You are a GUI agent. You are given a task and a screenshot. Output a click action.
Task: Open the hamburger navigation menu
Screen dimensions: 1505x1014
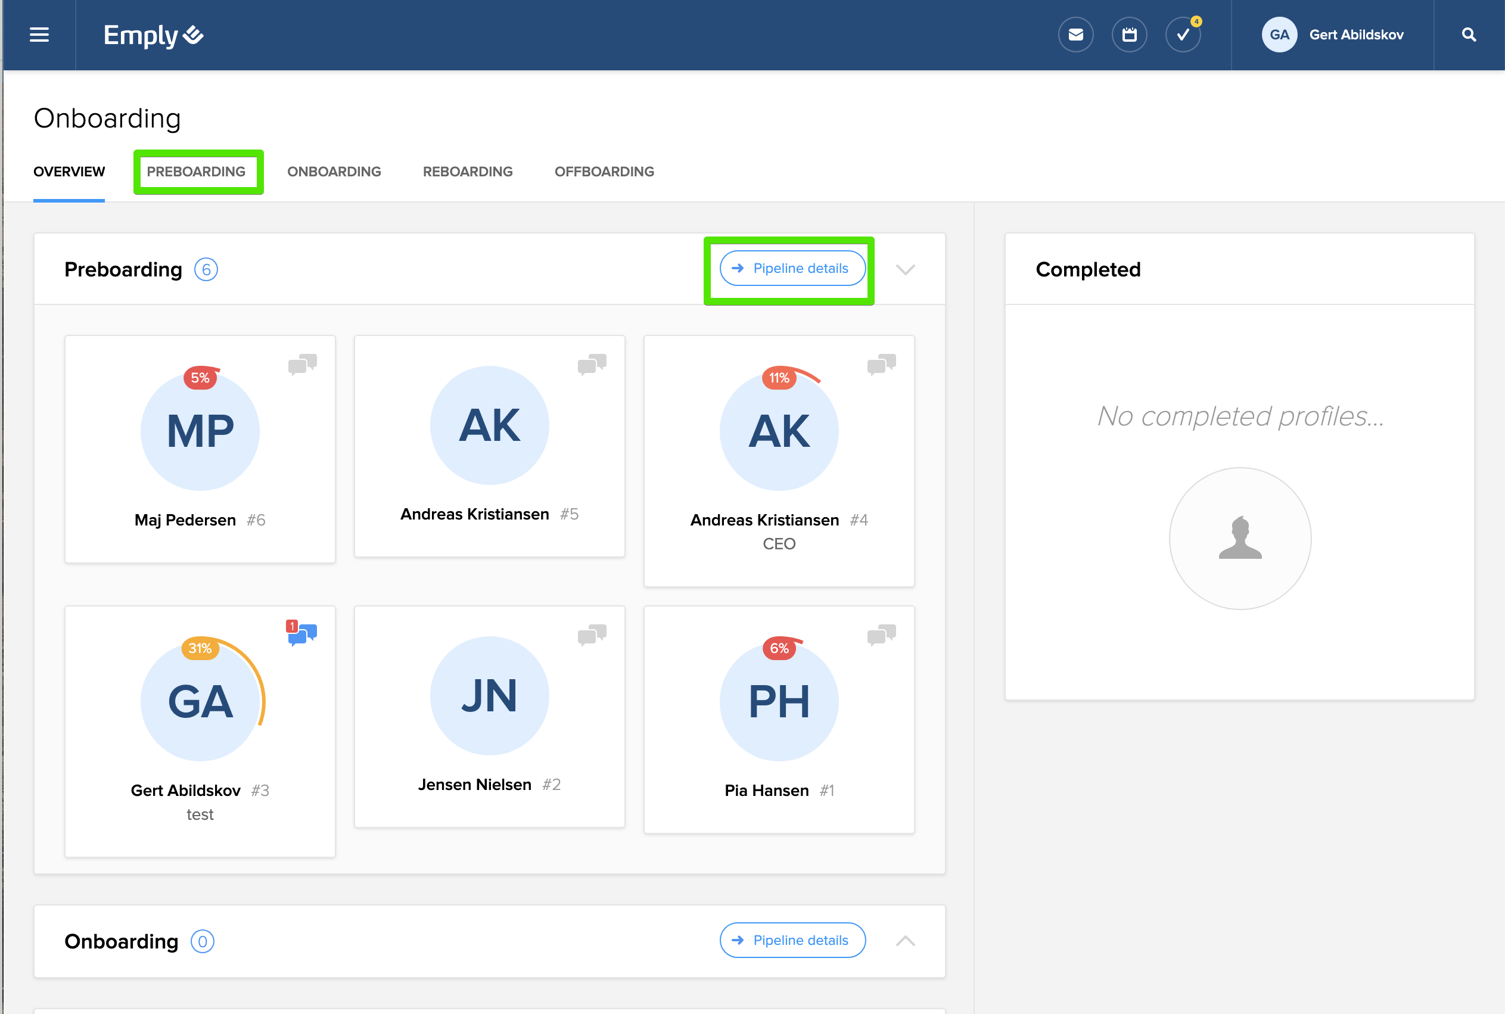pos(39,35)
